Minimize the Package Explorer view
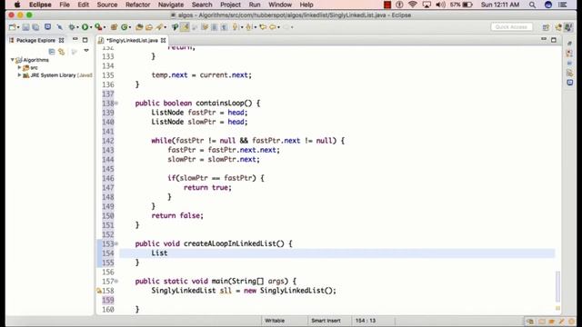 tap(75, 39)
